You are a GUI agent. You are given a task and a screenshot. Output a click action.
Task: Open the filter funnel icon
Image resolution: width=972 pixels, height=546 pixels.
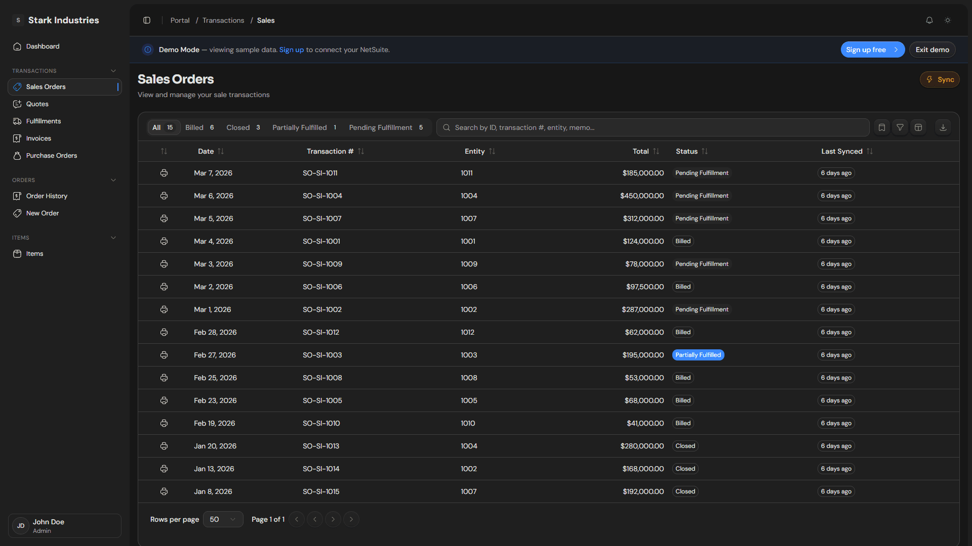(900, 127)
